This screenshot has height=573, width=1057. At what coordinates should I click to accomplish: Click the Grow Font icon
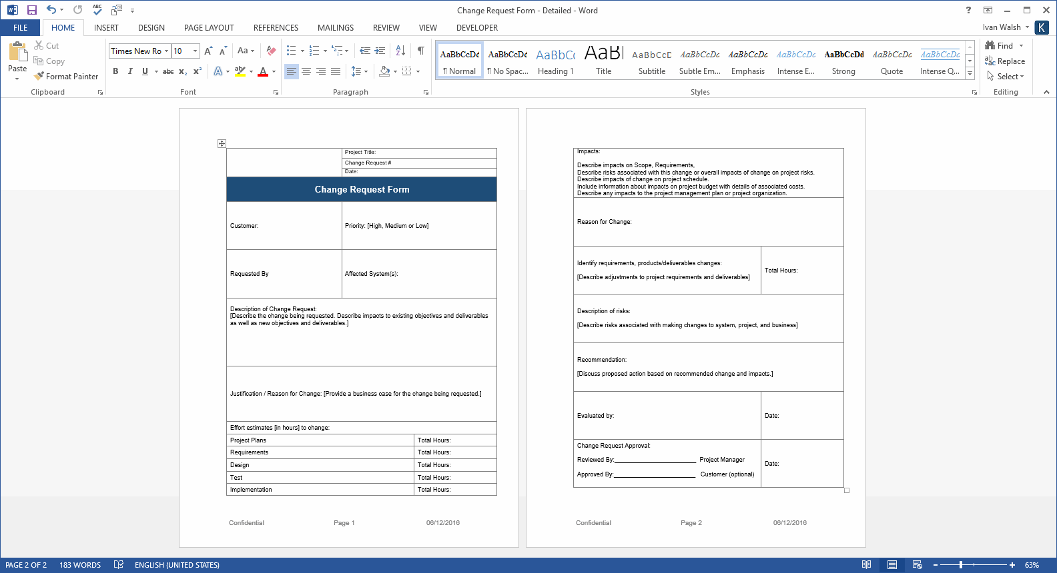pos(208,51)
